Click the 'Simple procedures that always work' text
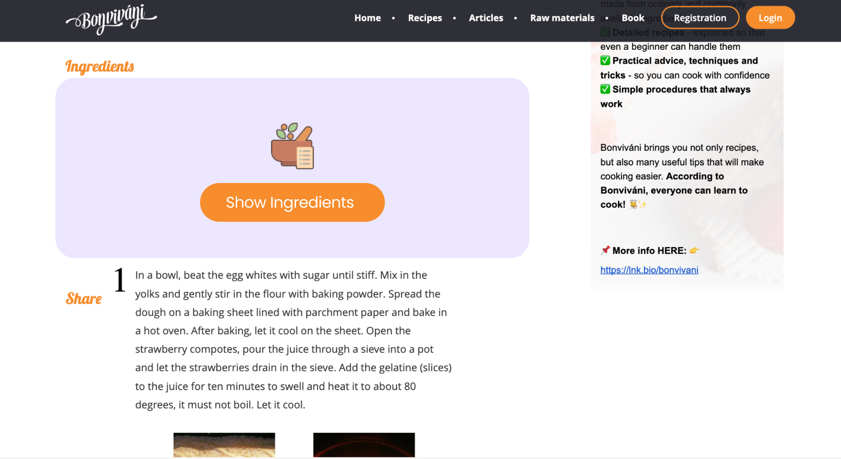The height and width of the screenshot is (459, 841). (676, 97)
